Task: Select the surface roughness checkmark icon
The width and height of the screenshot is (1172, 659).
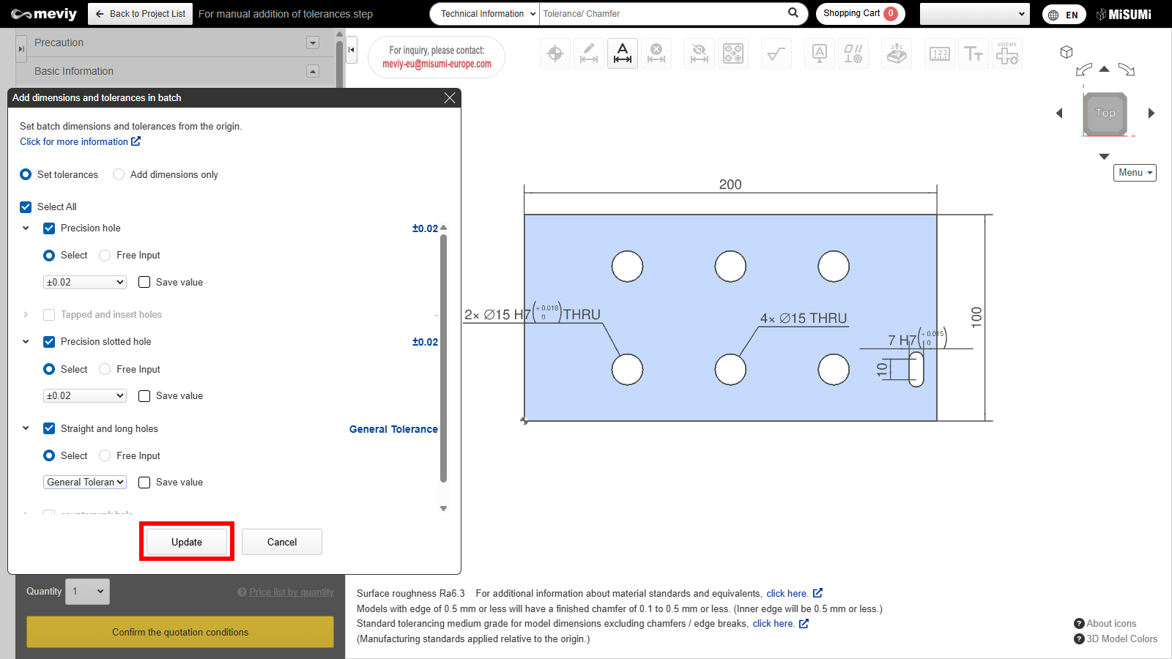Action: [776, 53]
